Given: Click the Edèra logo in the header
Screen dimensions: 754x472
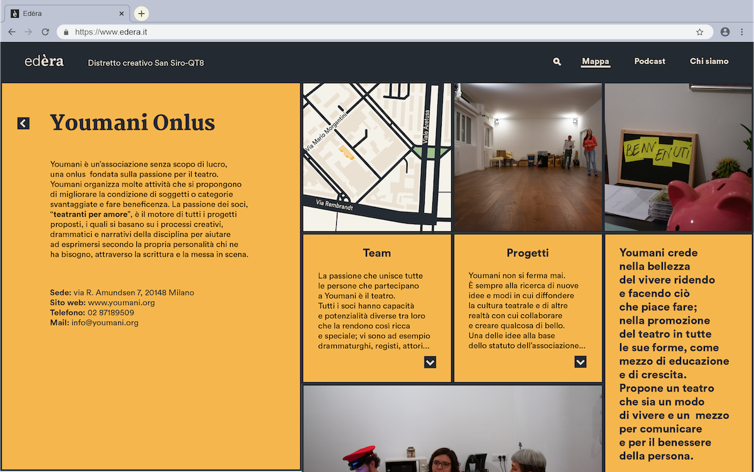Looking at the screenshot, I should point(44,61).
